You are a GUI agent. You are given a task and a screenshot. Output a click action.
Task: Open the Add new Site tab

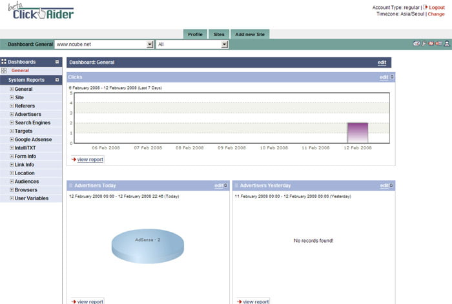click(249, 34)
